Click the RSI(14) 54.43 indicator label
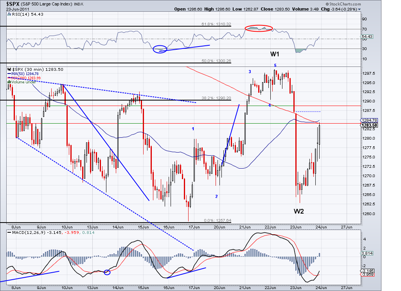Image resolution: width=401 pixels, height=291 pixels. click(28, 14)
